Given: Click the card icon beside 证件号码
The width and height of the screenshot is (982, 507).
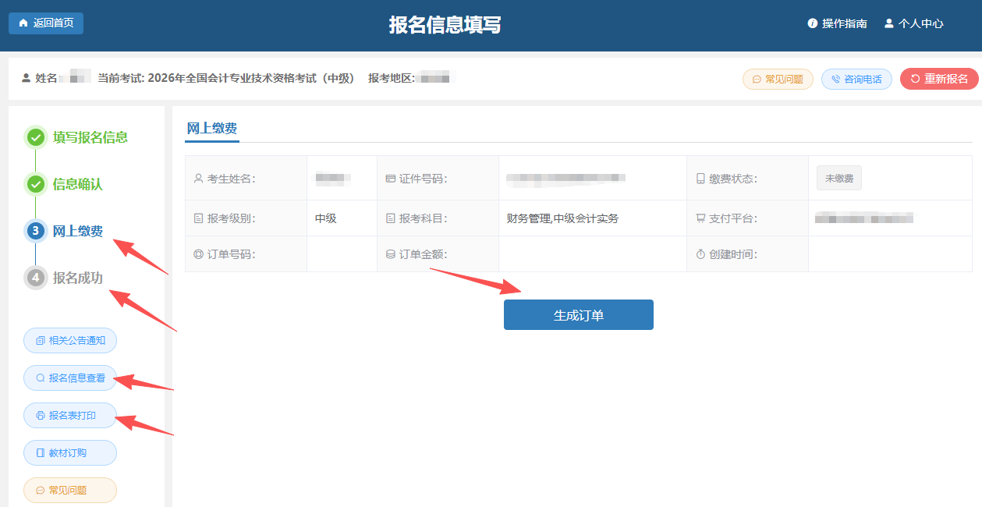Looking at the screenshot, I should tap(390, 179).
